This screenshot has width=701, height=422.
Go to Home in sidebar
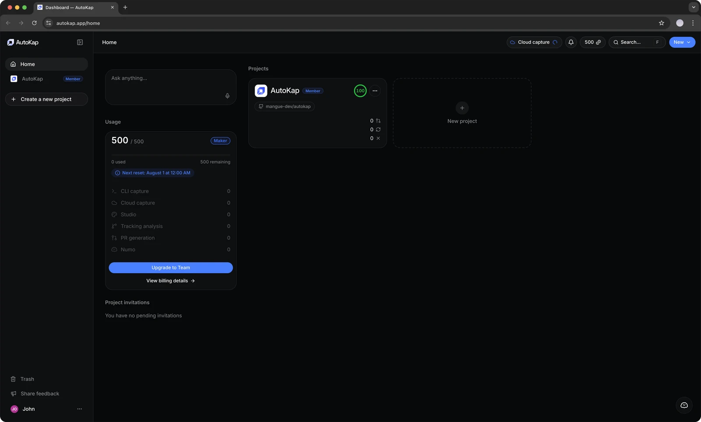pyautogui.click(x=46, y=64)
